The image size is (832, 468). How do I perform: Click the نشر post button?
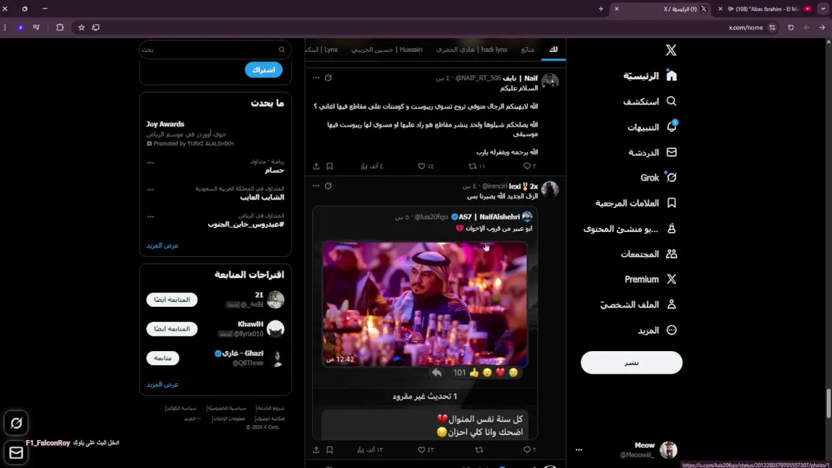click(632, 363)
